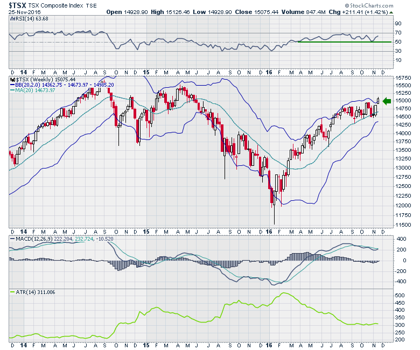Click the Open 14928.90 value

(x=127, y=12)
